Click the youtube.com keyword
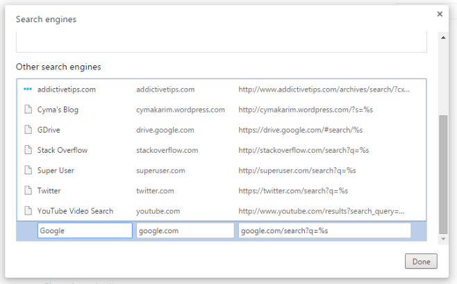This screenshot has height=284, width=457. click(x=158, y=211)
